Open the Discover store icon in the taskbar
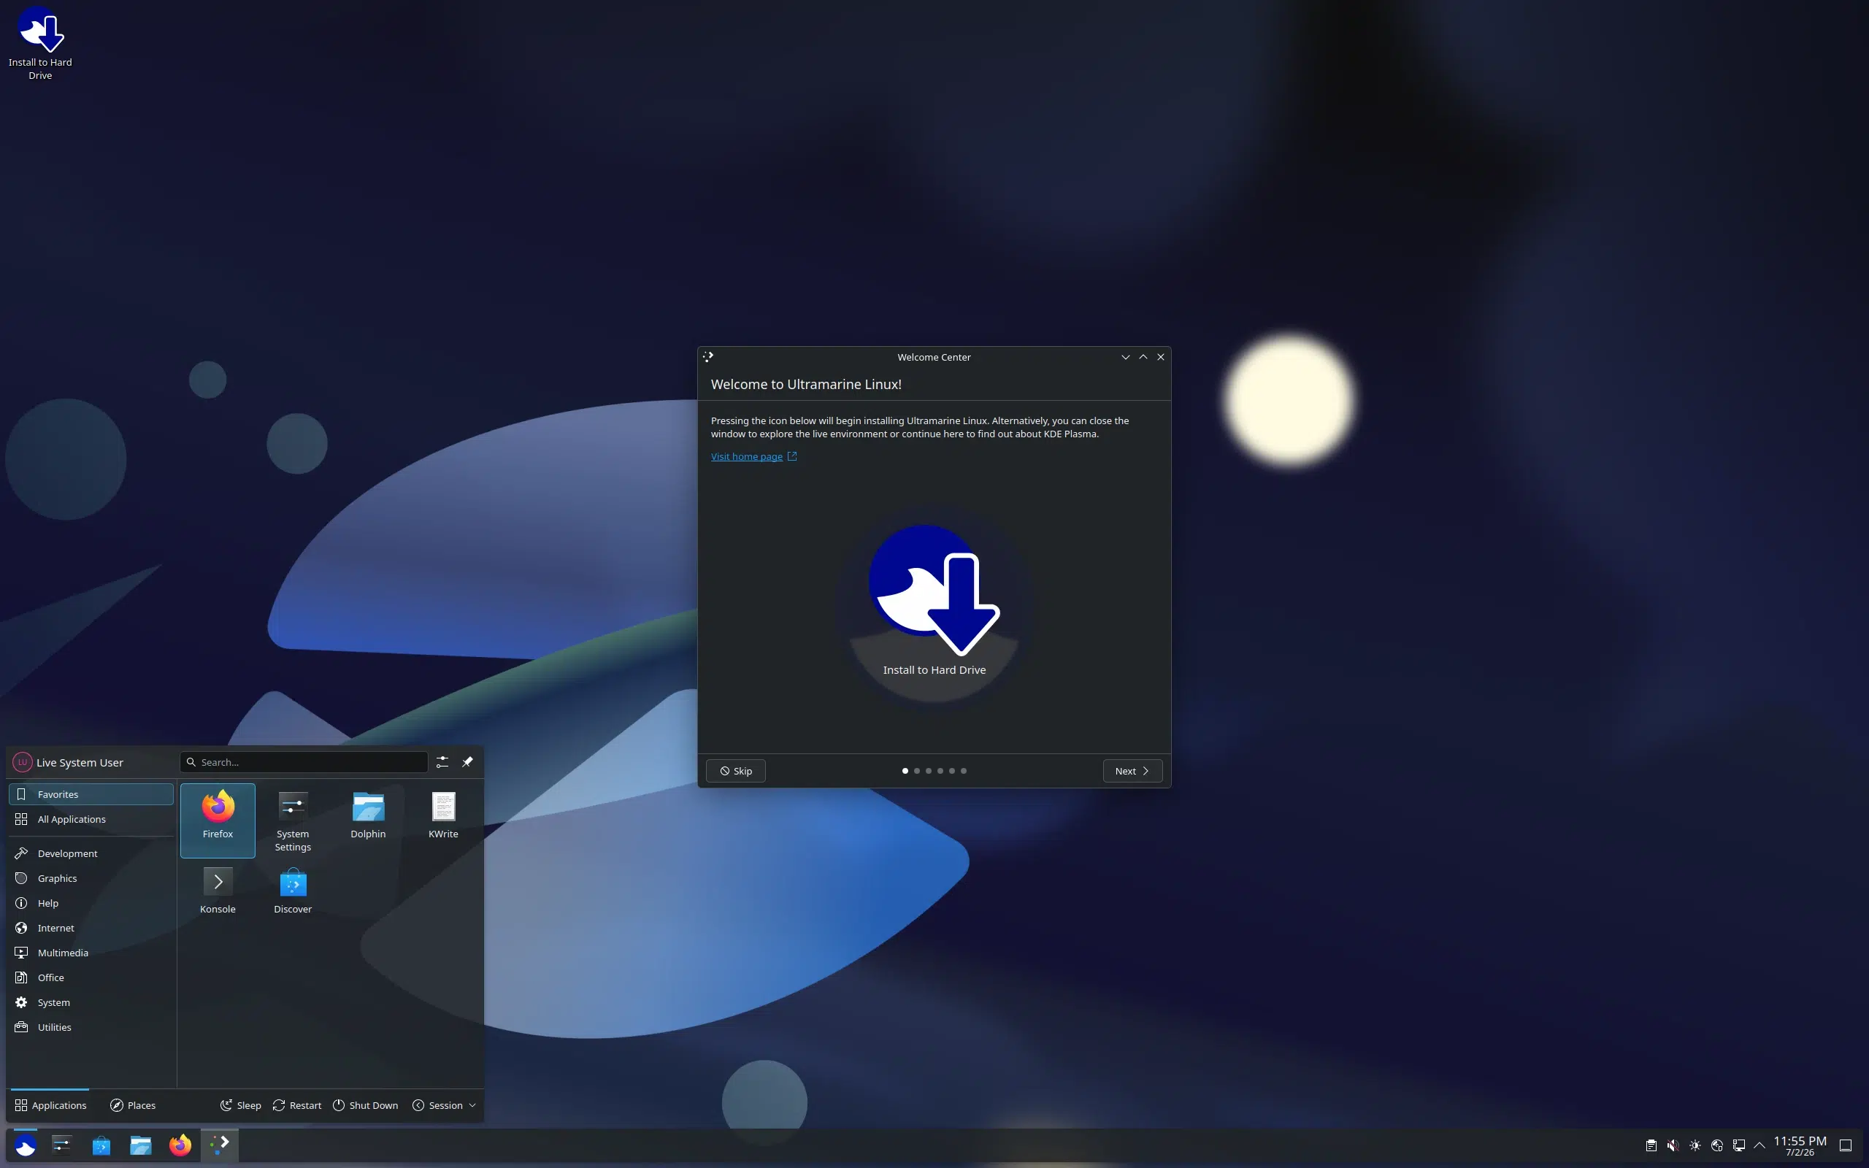1869x1168 pixels. pyautogui.click(x=101, y=1145)
